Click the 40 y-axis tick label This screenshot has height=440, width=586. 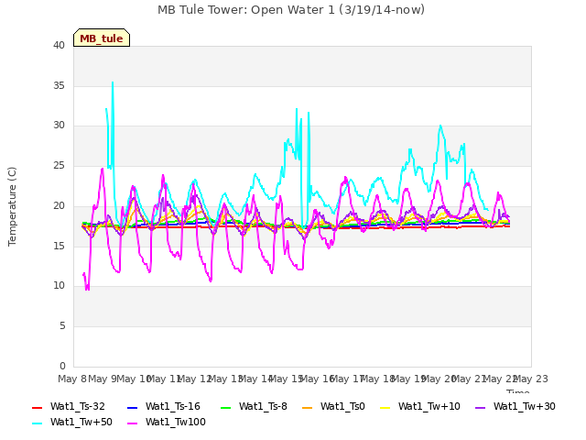coord(59,45)
